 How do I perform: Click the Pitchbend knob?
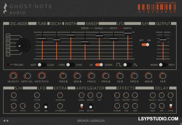[60, 106]
